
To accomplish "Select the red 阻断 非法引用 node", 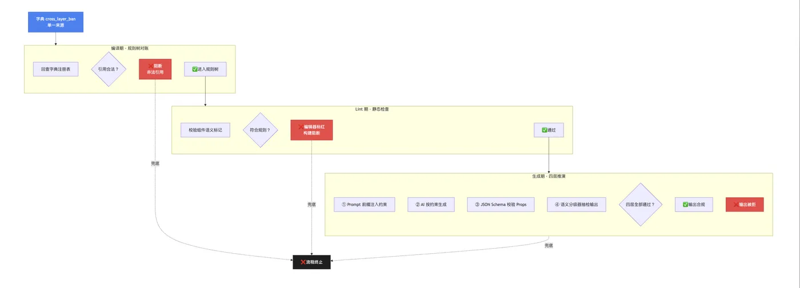I will coord(155,69).
